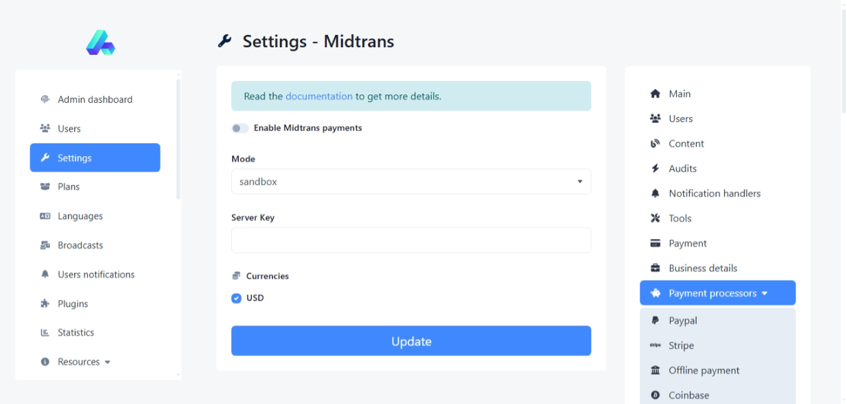Click the Business details briefcase icon
Image resolution: width=847 pixels, height=404 pixels.
coord(655,268)
